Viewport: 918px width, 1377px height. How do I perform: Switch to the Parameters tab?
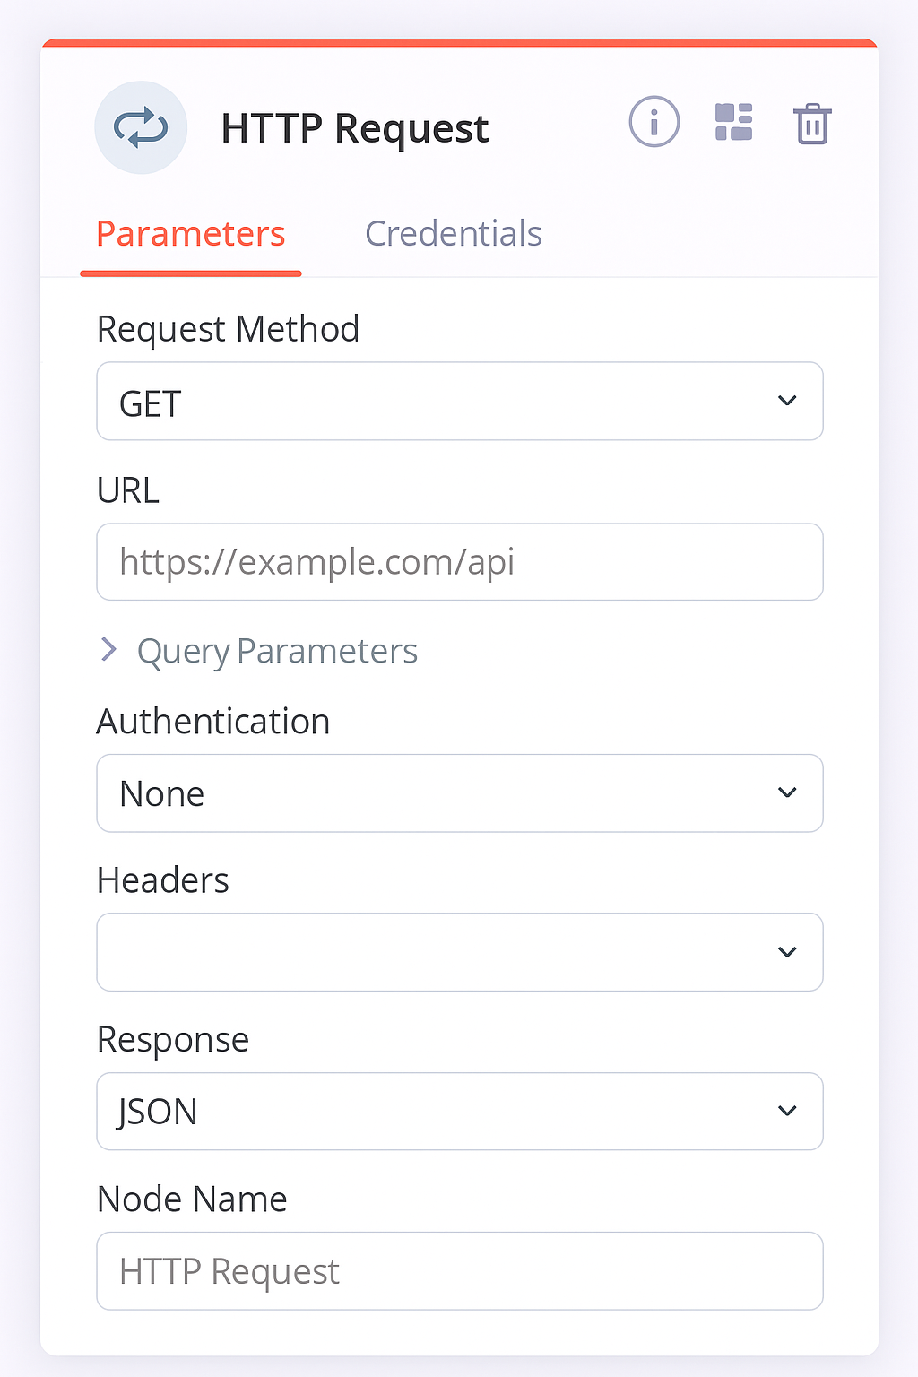(190, 234)
